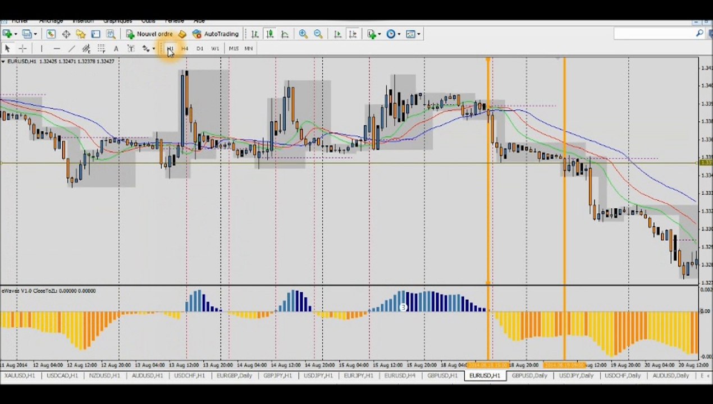This screenshot has height=404, width=713.
Task: Open the new chart tool
Action: 7,34
